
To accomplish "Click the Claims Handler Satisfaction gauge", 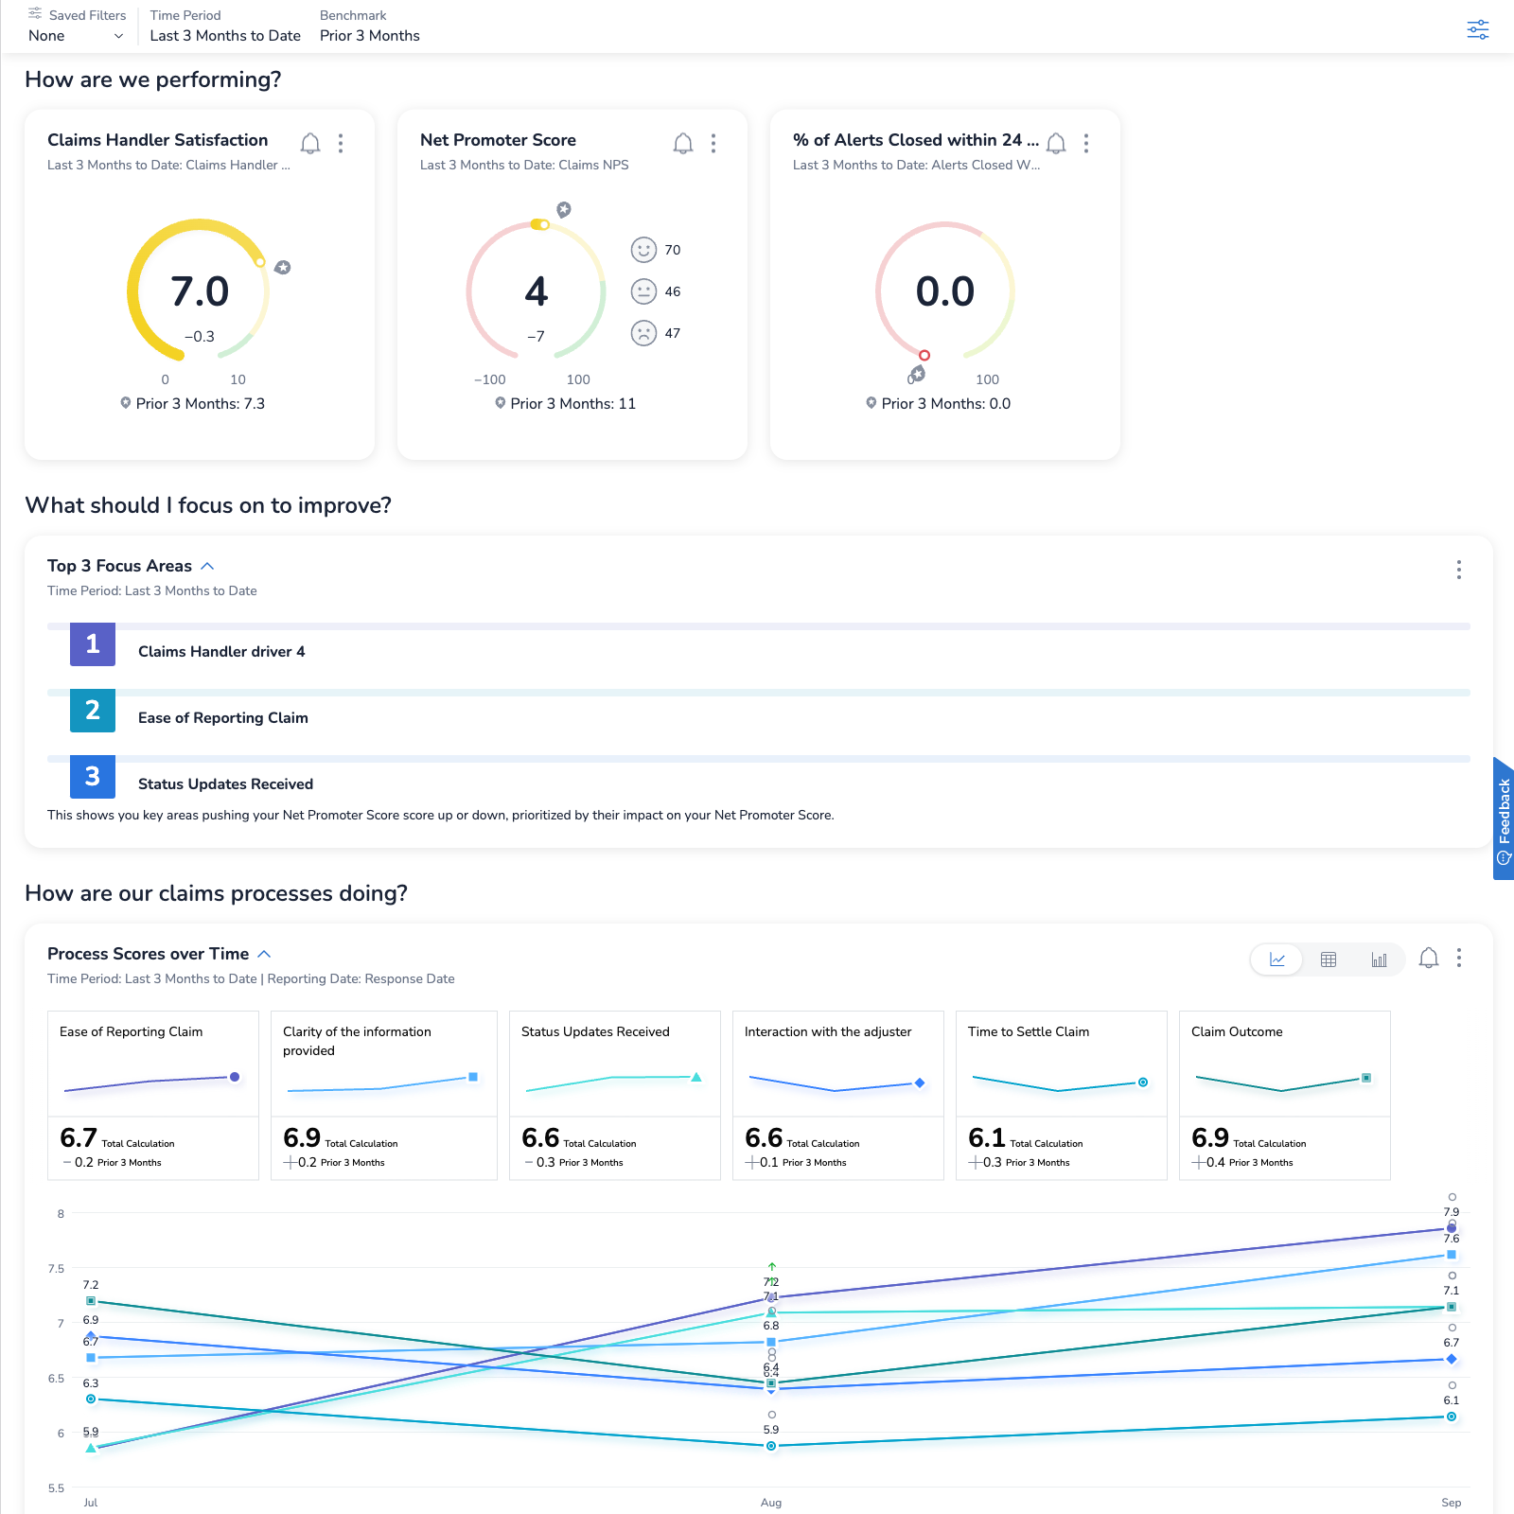I will coord(200,291).
